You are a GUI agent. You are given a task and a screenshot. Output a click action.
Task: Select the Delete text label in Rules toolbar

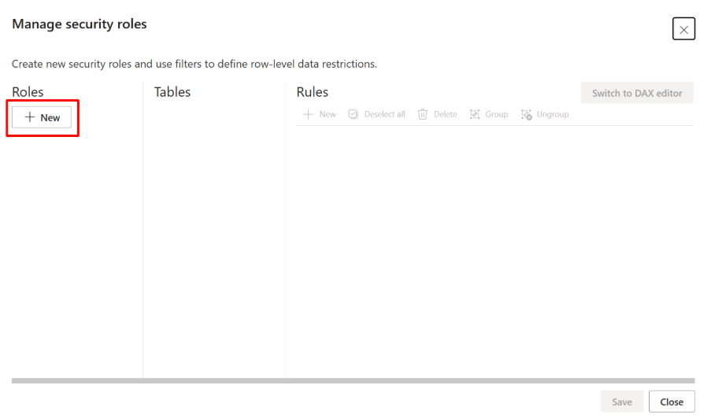tap(445, 114)
